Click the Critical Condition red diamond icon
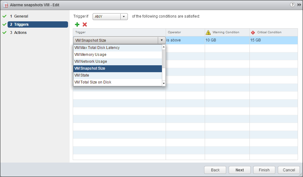303x177 pixels. [x=253, y=32]
